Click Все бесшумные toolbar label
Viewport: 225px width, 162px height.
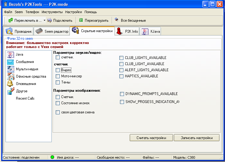(133, 20)
